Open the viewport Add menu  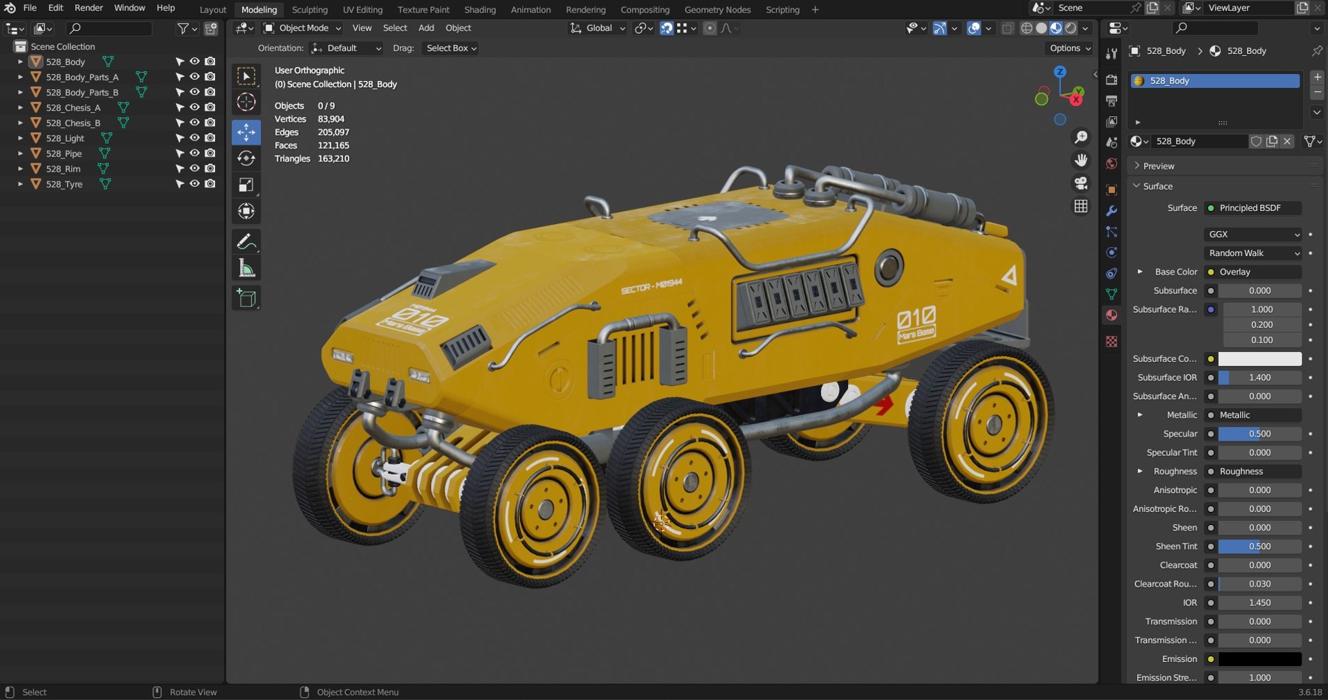pyautogui.click(x=426, y=28)
